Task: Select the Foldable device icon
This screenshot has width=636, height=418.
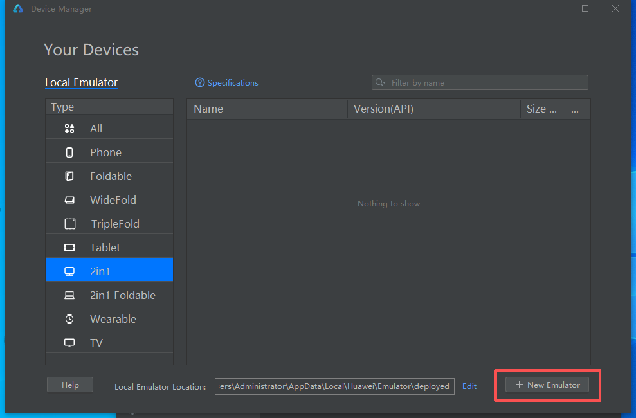Action: coord(69,176)
